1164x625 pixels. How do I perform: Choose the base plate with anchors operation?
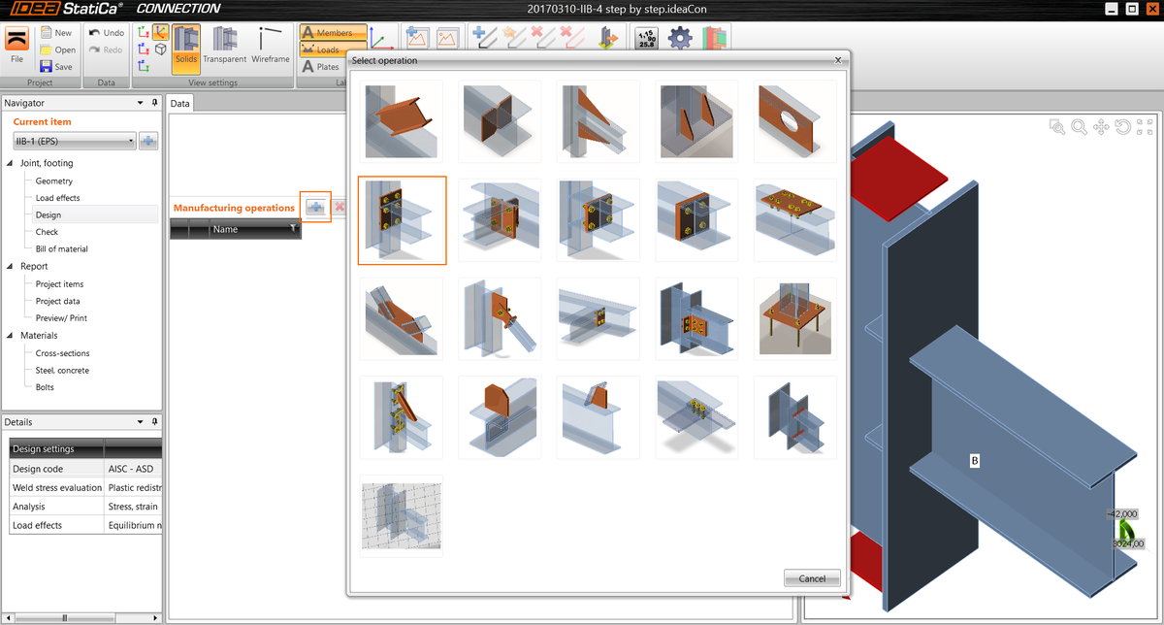(795, 318)
